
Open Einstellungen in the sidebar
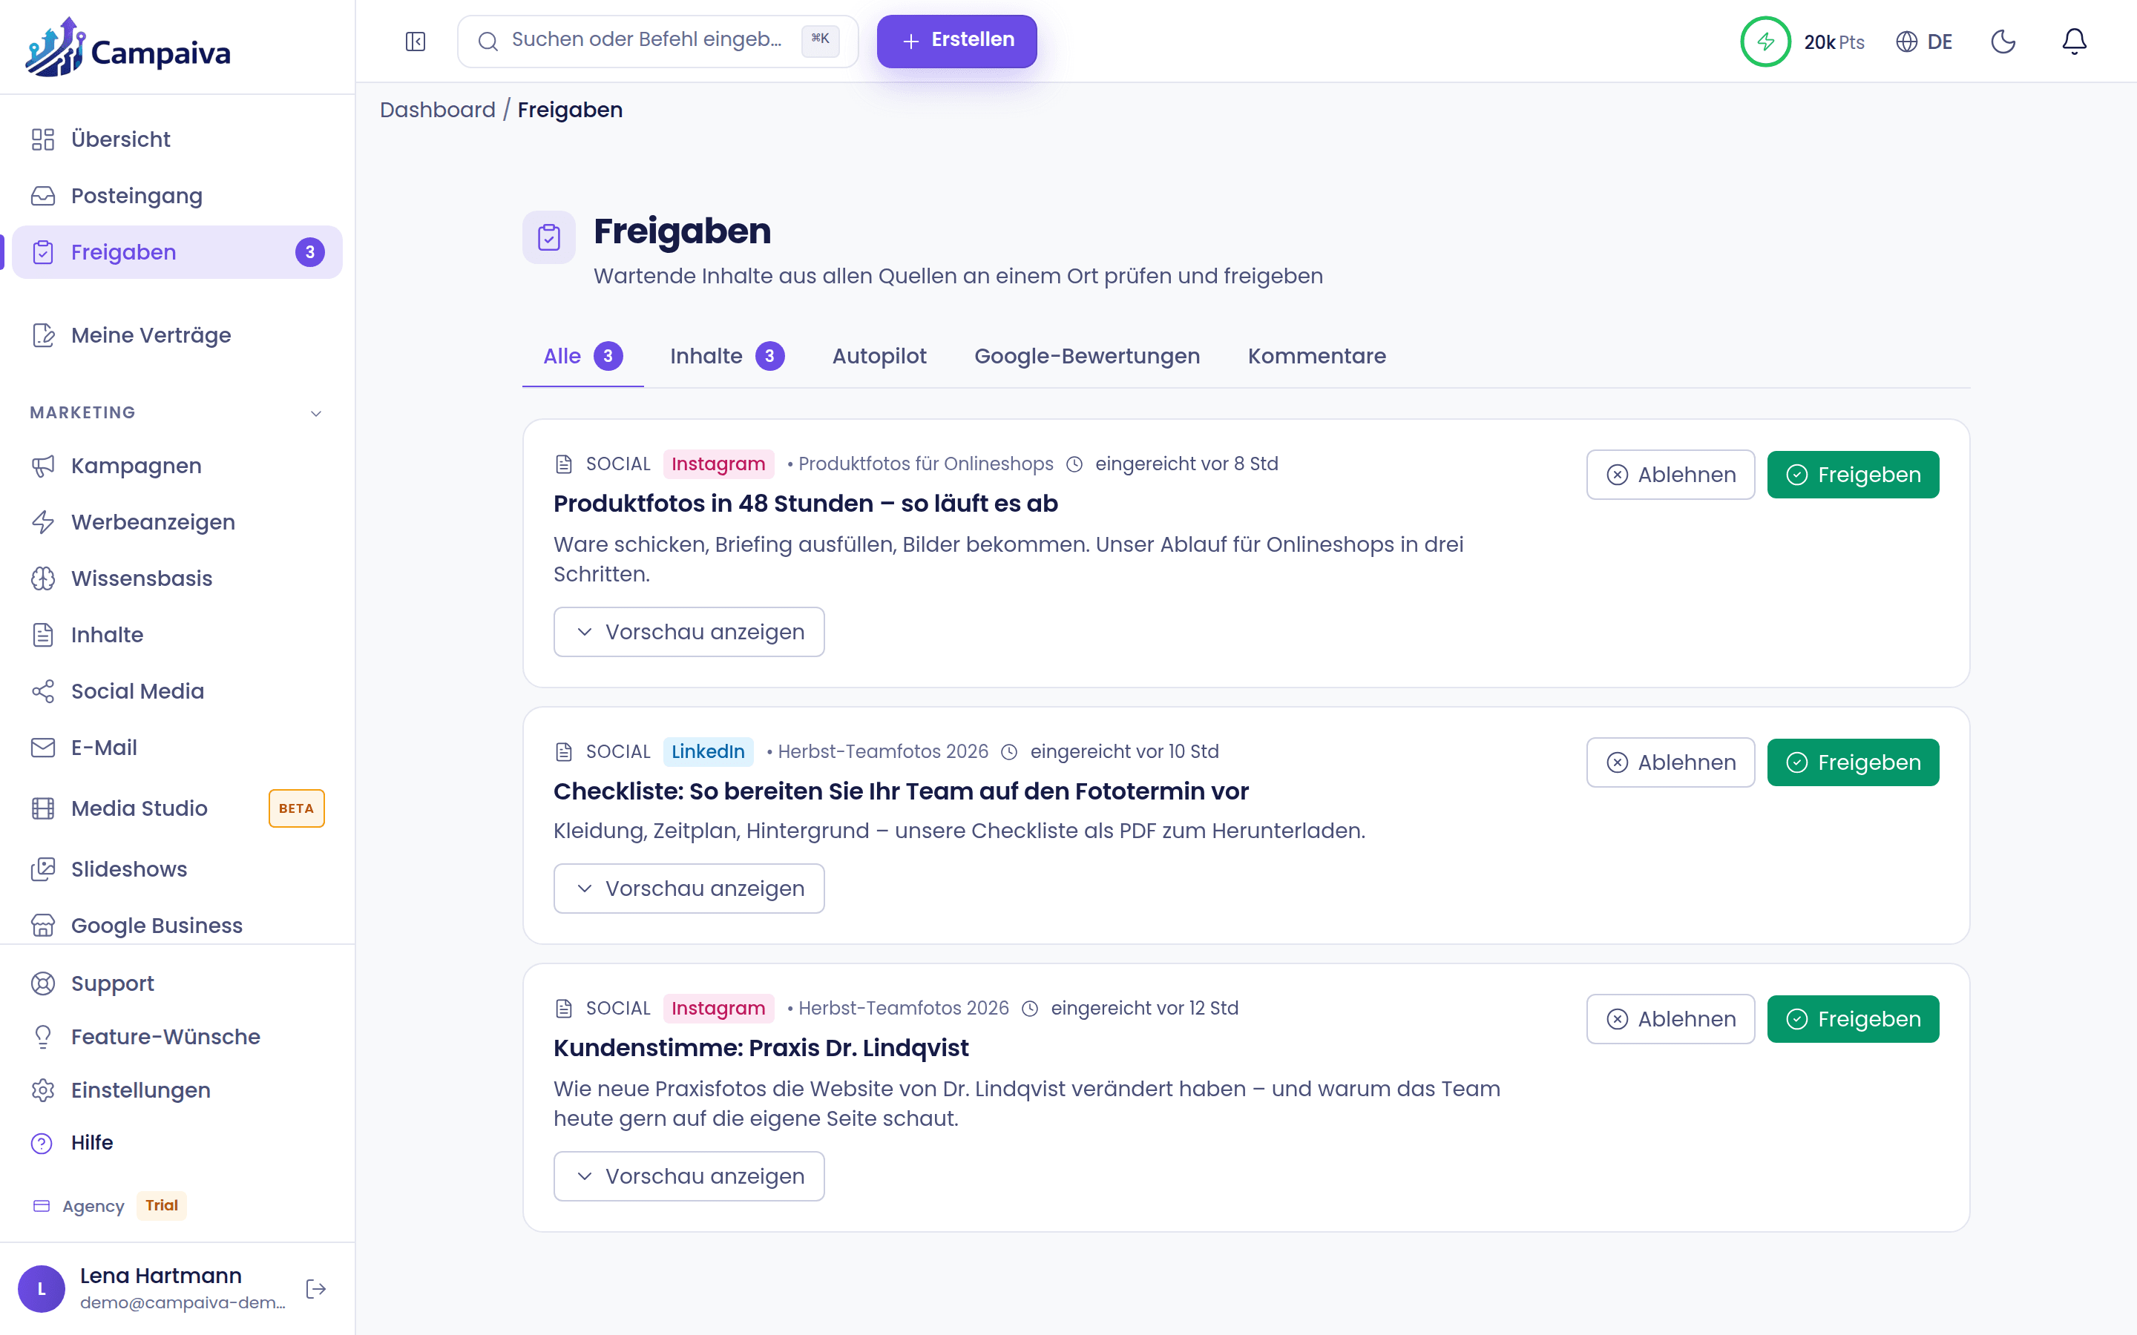(177, 1090)
